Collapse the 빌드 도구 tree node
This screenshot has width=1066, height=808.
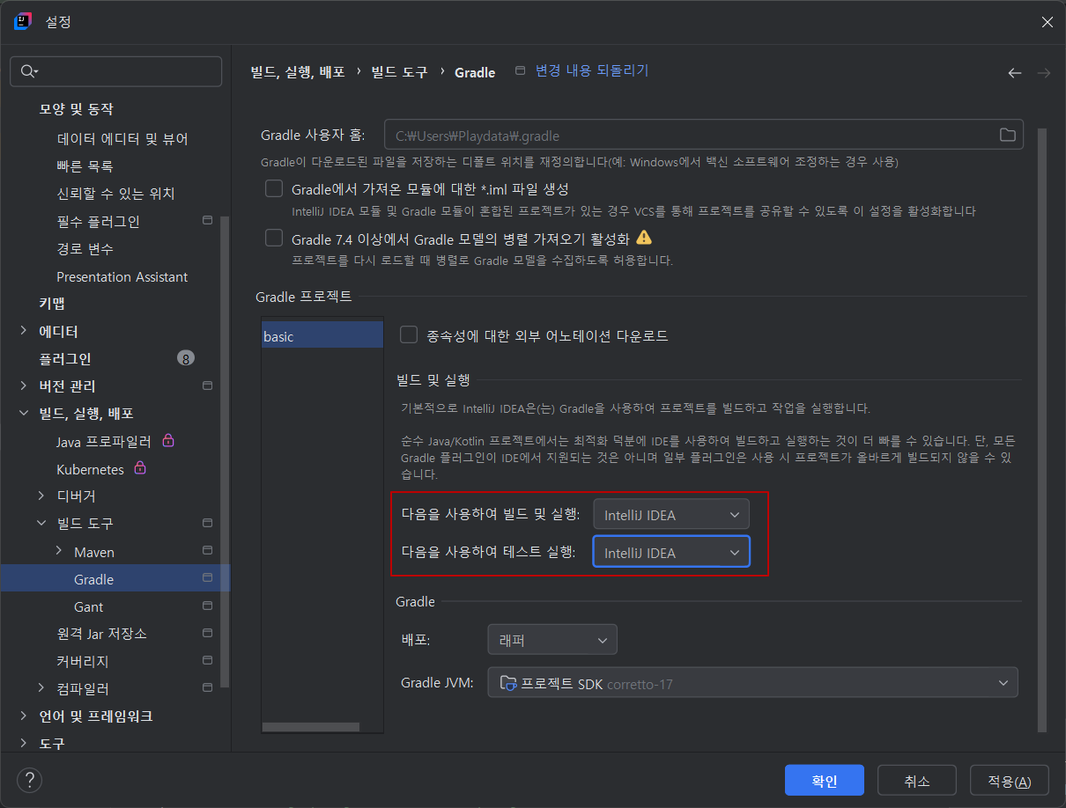click(41, 524)
